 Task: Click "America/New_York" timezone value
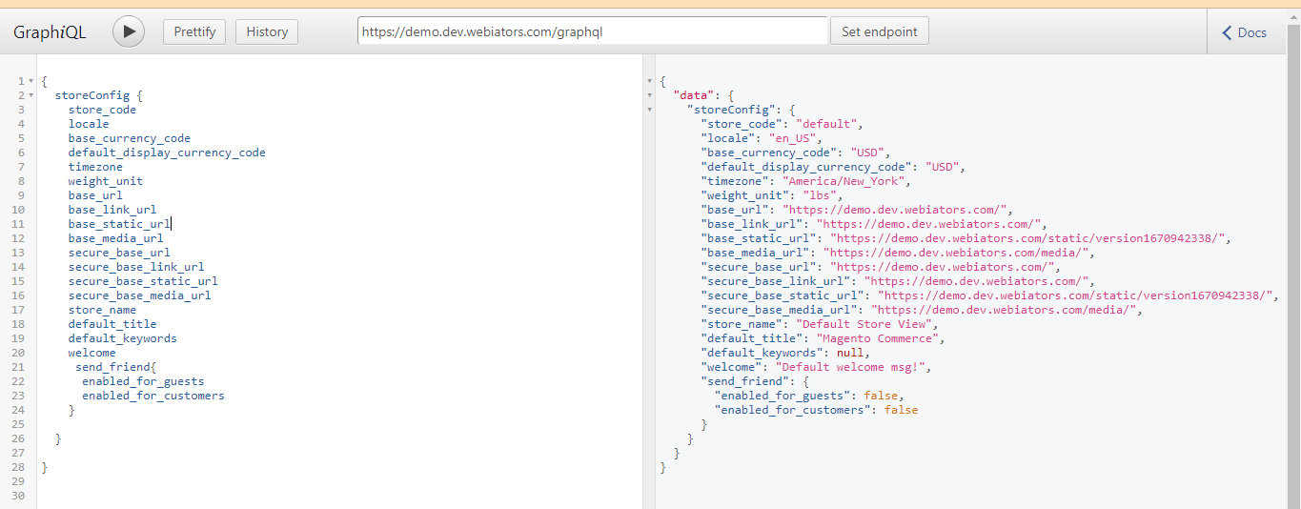[845, 181]
